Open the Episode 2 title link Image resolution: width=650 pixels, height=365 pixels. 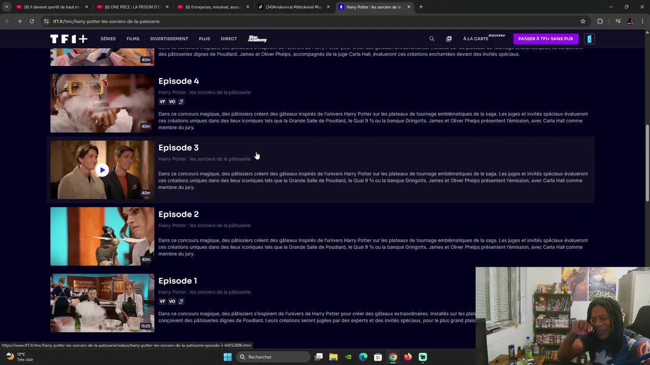point(178,214)
